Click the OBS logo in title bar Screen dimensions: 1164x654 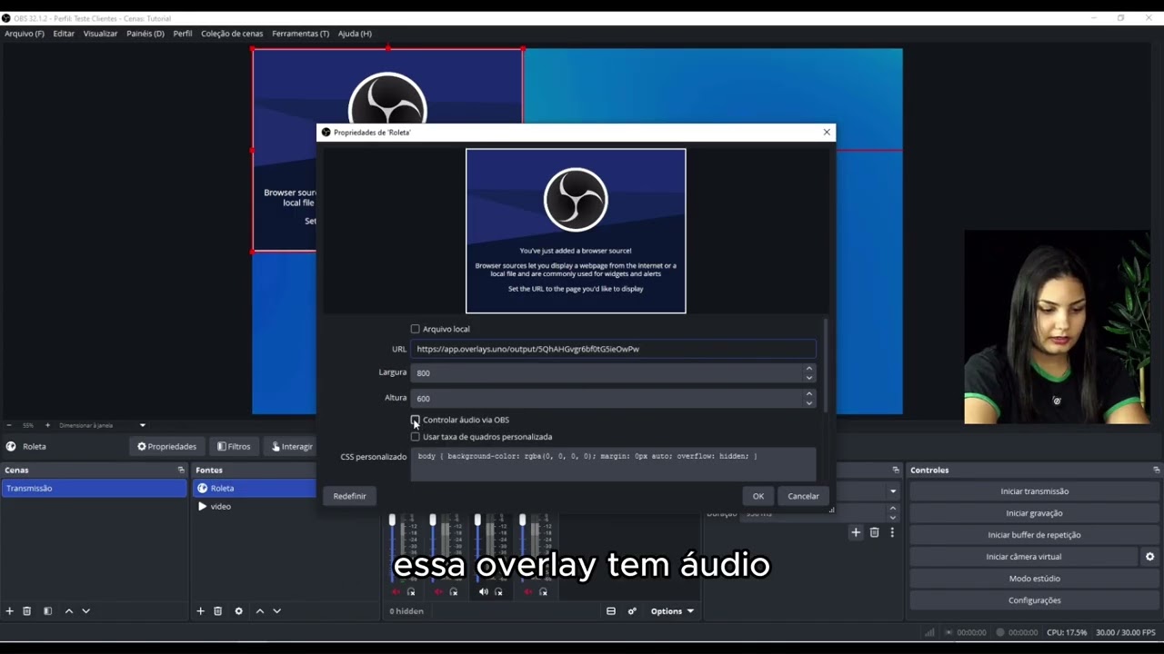[x=6, y=18]
